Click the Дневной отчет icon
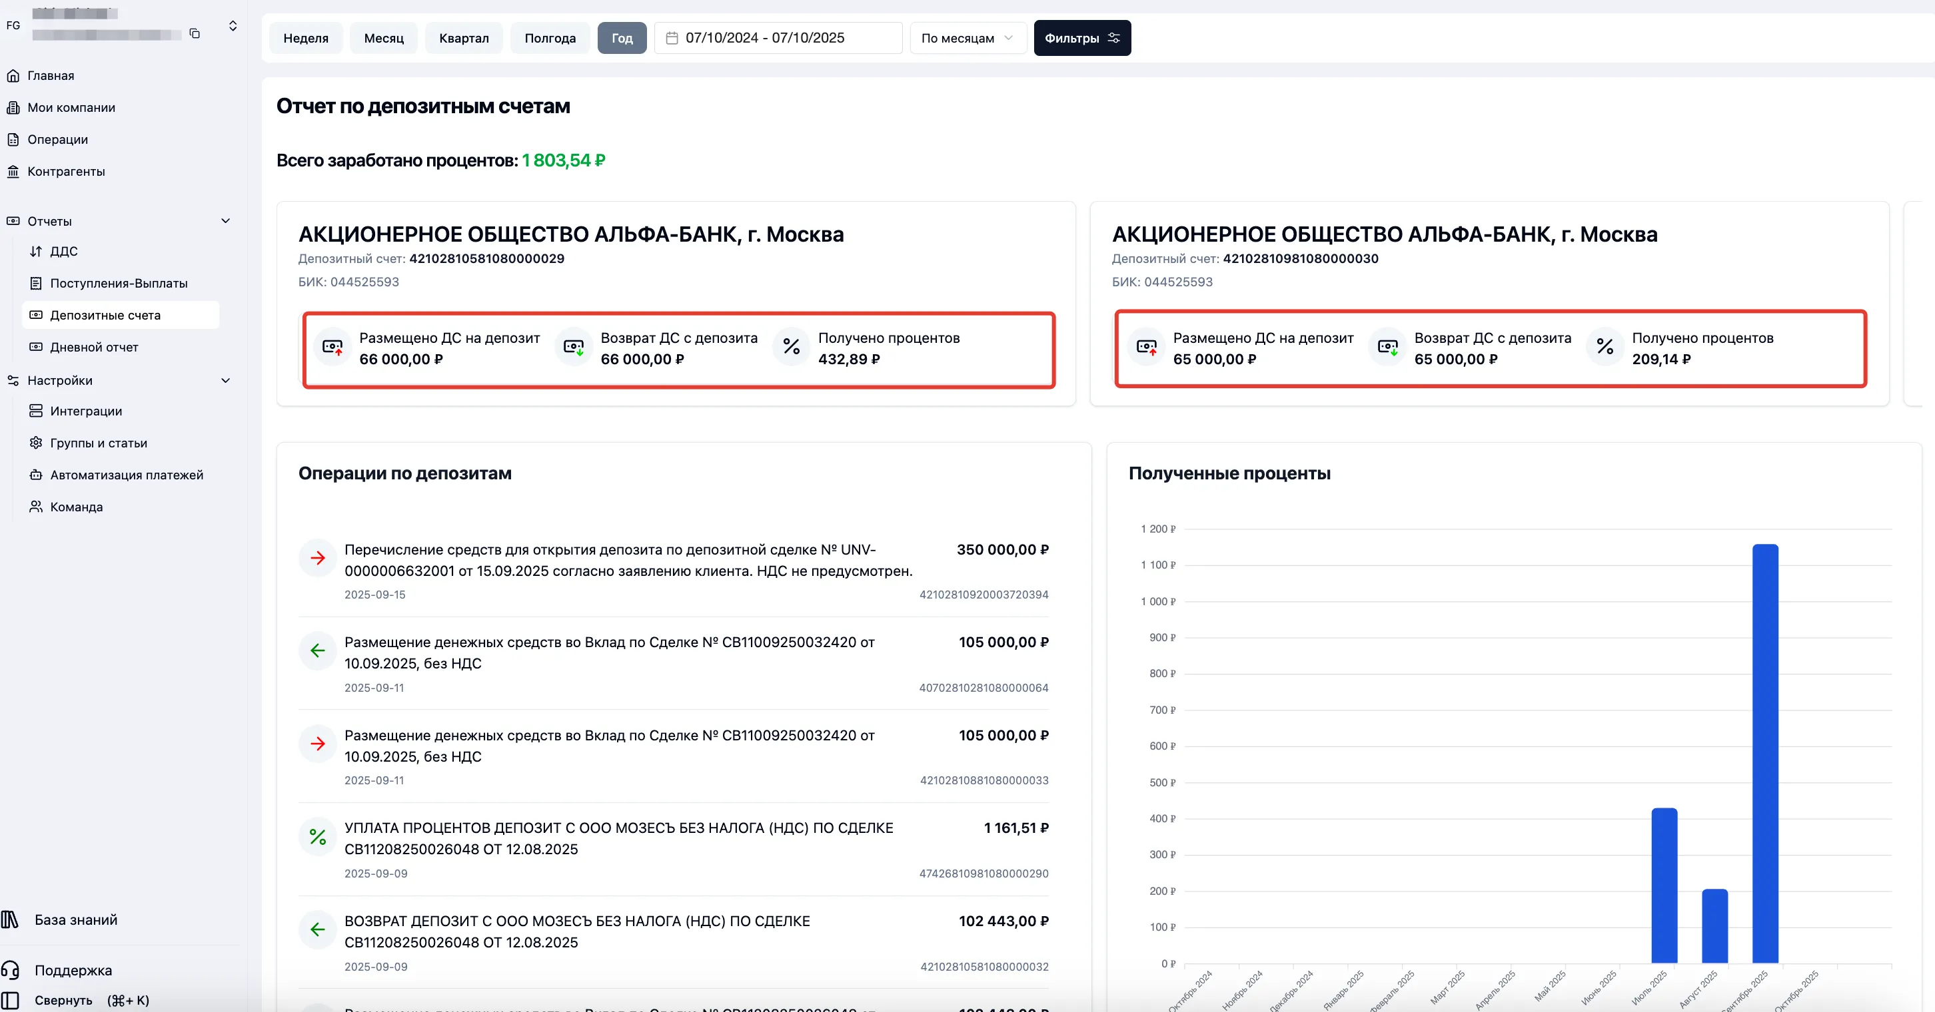Screen dimensions: 1935x1012 click(35, 347)
